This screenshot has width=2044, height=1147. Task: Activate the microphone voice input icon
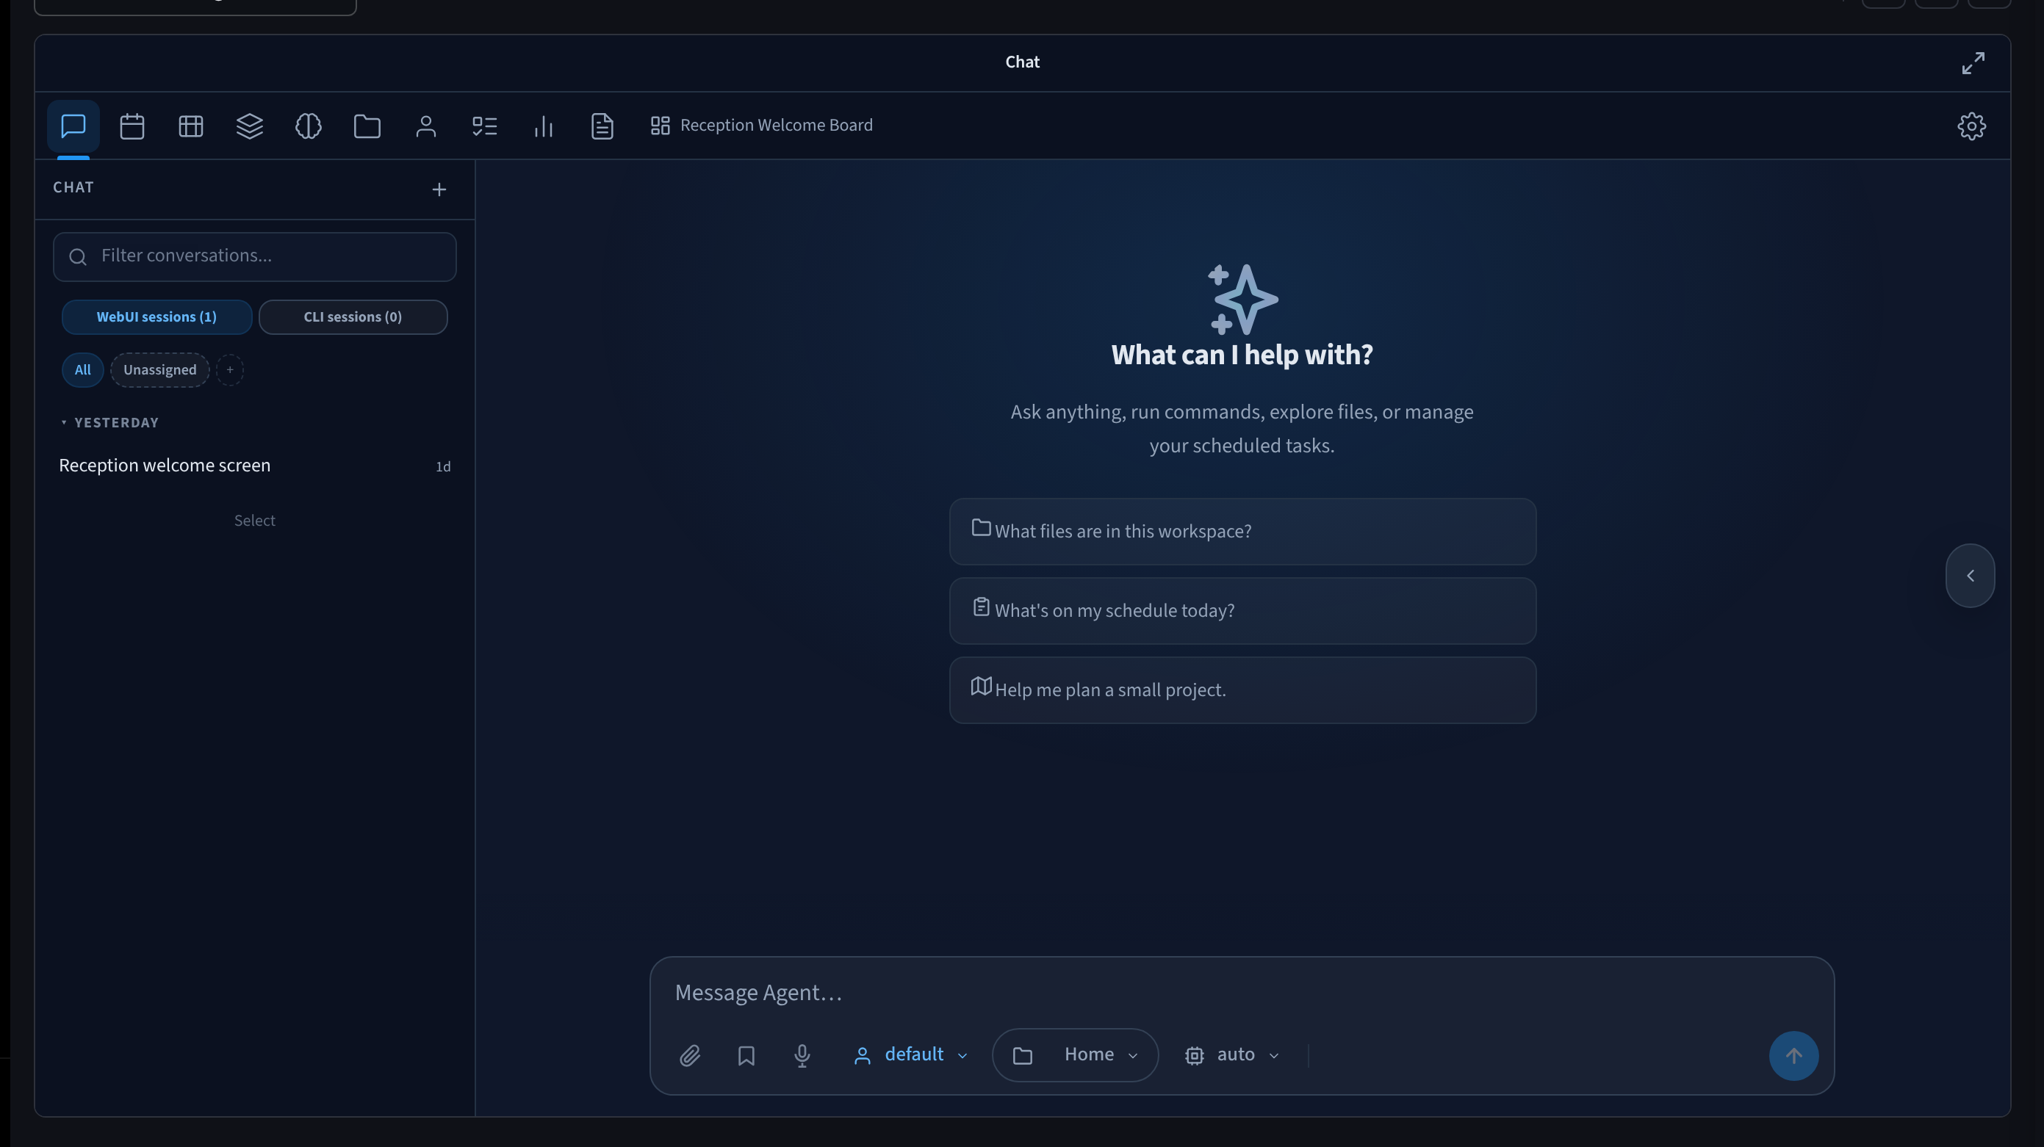pos(802,1055)
